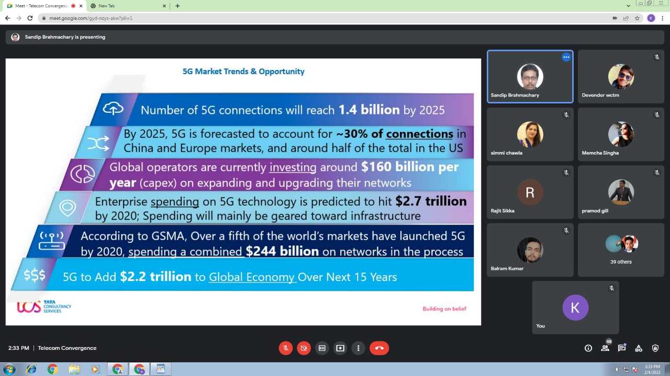Open the Chrome tab search dropdown arrow
Viewport: 670px width, 376px height.
click(x=628, y=6)
